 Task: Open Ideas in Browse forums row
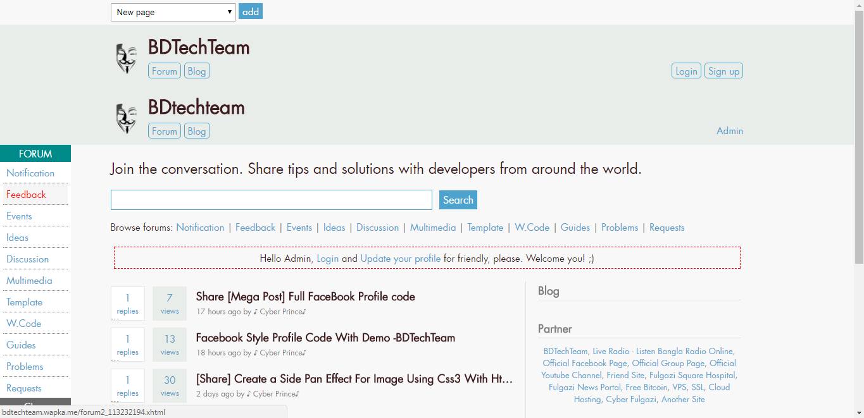334,228
